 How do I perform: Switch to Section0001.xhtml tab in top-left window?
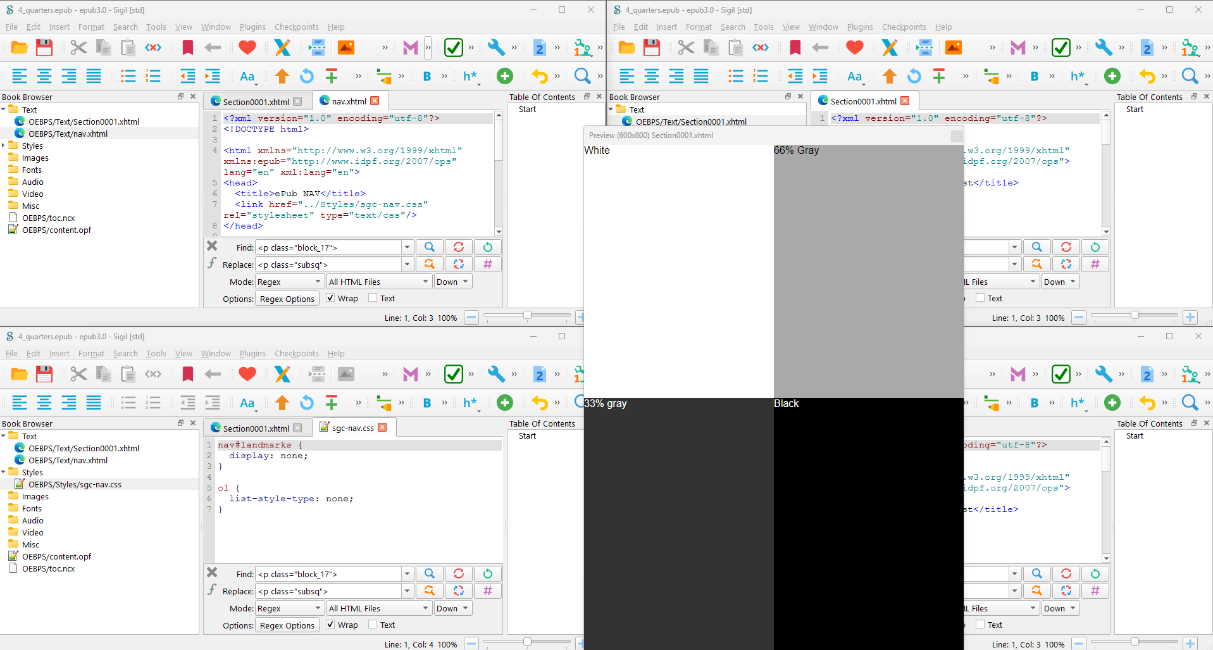pyautogui.click(x=256, y=102)
